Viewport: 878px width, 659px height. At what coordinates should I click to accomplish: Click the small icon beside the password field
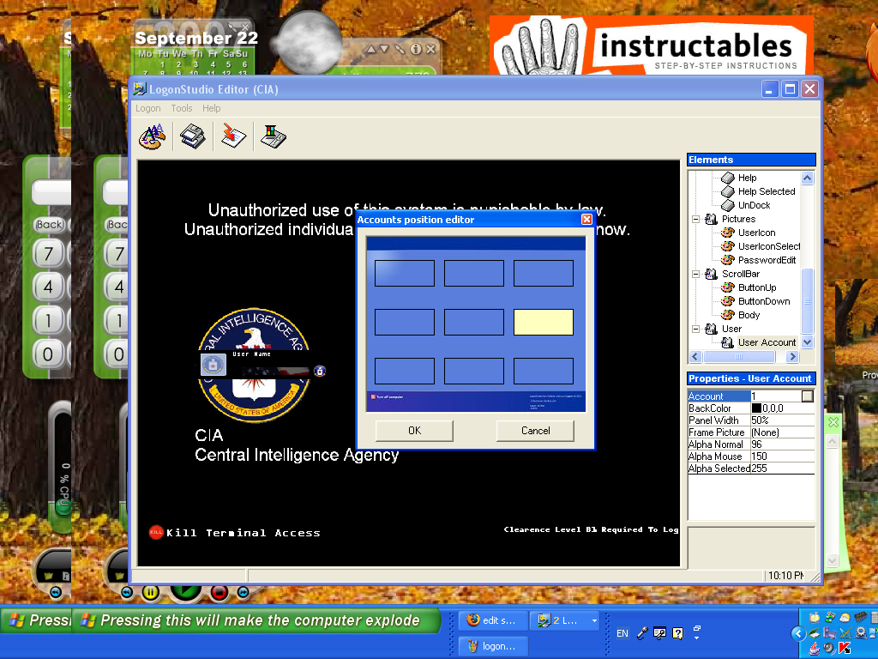[x=320, y=371]
